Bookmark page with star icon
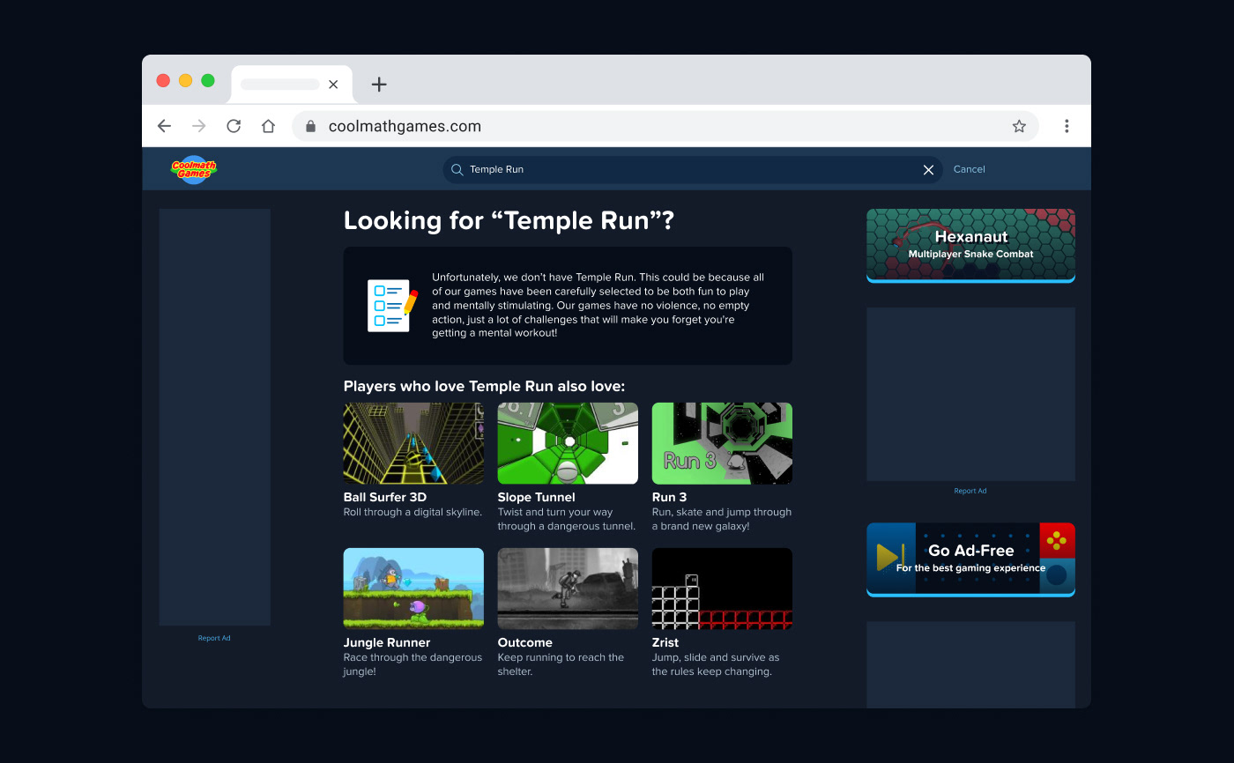The height and width of the screenshot is (763, 1234). point(1019,126)
